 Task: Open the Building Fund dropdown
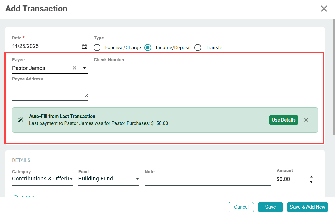coord(109,179)
